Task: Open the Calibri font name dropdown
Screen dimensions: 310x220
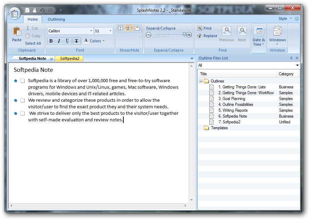Action: pyautogui.click(x=91, y=31)
